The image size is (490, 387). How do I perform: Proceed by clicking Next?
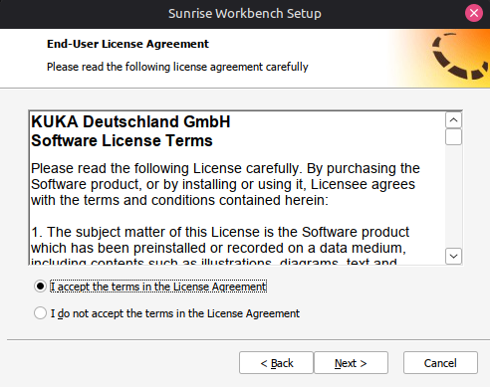(351, 363)
